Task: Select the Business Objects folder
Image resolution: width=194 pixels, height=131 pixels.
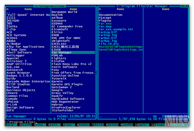Action: 21,90
